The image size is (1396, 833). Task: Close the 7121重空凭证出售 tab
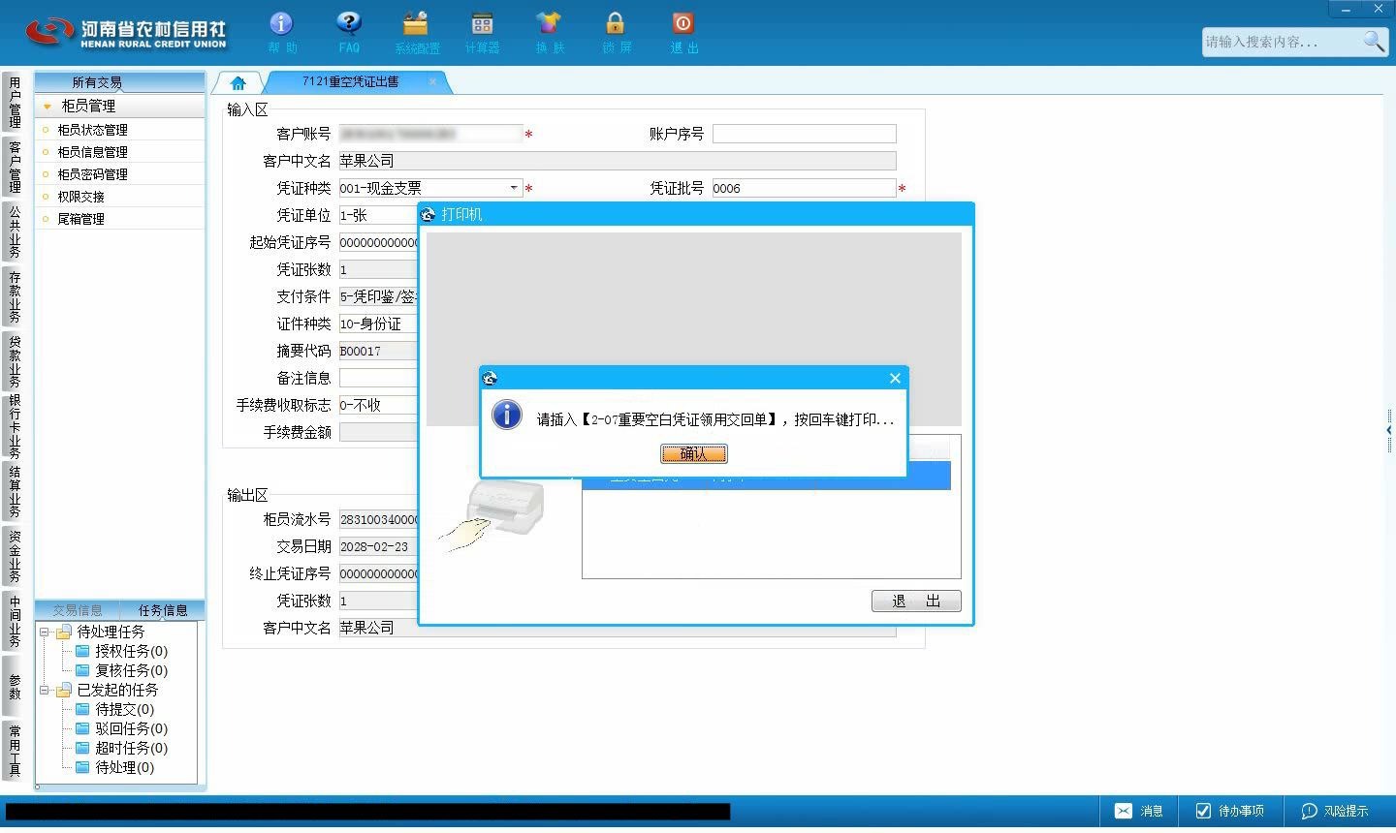[432, 82]
